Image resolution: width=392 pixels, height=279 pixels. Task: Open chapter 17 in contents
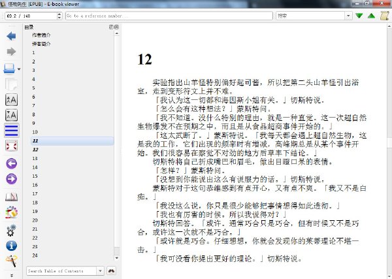[35, 194]
